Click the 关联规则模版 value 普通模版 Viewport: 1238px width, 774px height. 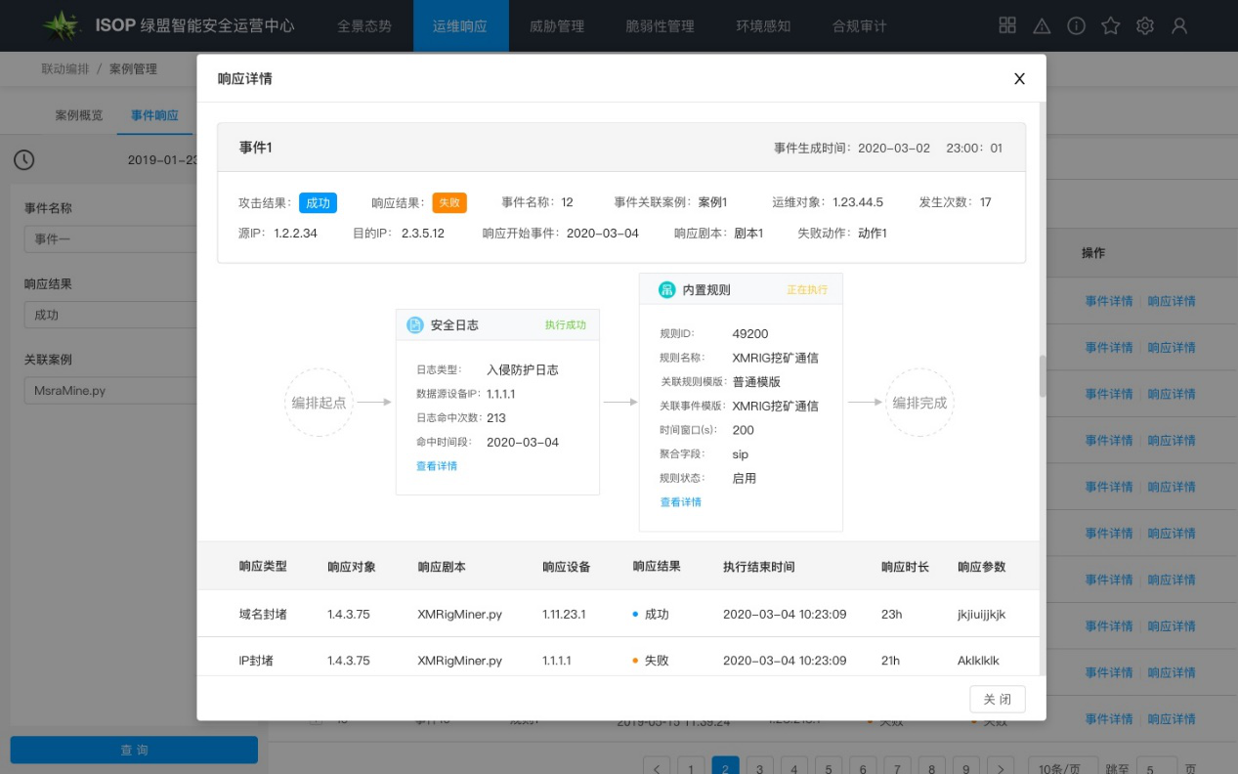pyautogui.click(x=757, y=382)
